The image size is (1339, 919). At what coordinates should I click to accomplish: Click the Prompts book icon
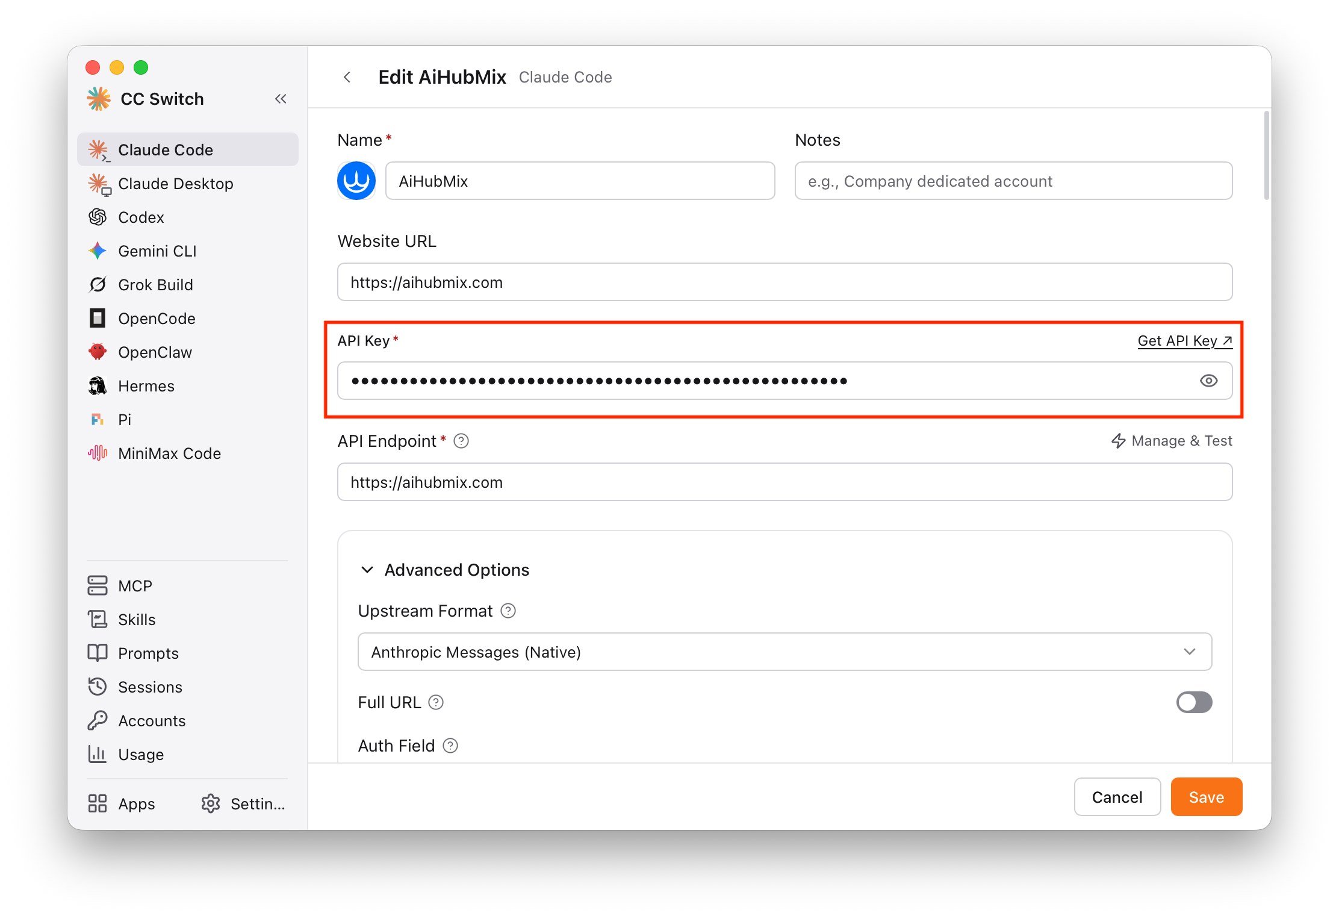point(98,653)
